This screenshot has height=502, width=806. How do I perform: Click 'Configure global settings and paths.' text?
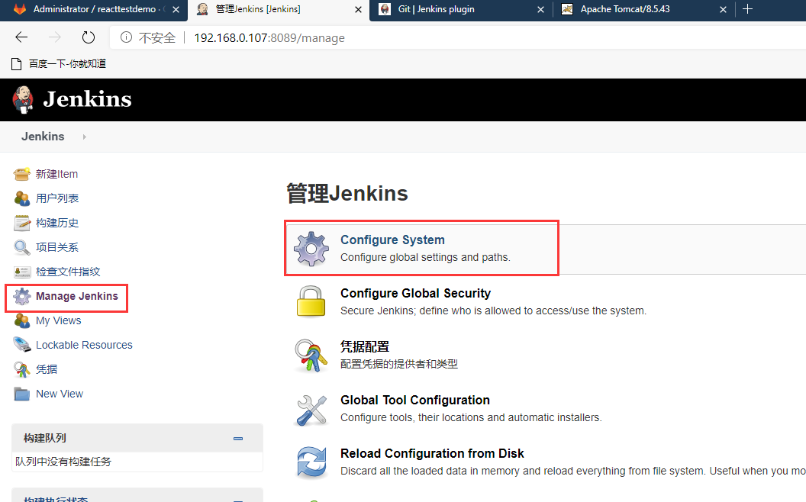coord(425,257)
